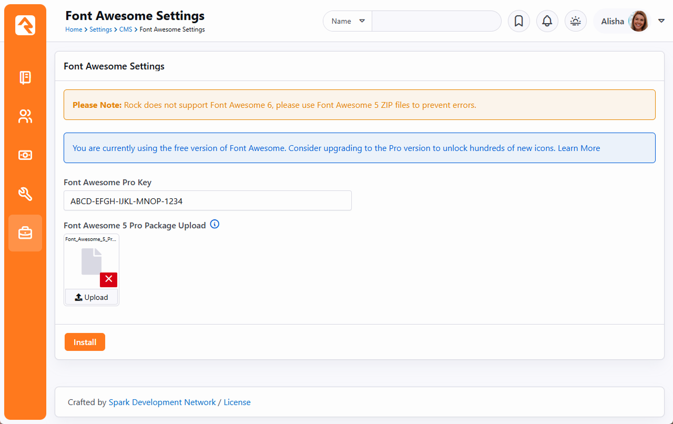Viewport: 673px width, 424px height.
Task: Go to Home breadcrumb link
Action: [74, 29]
